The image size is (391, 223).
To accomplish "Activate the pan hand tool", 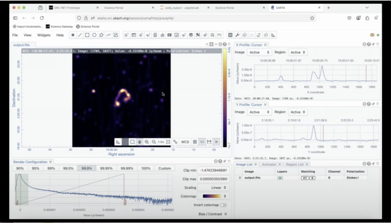I will [139, 142].
